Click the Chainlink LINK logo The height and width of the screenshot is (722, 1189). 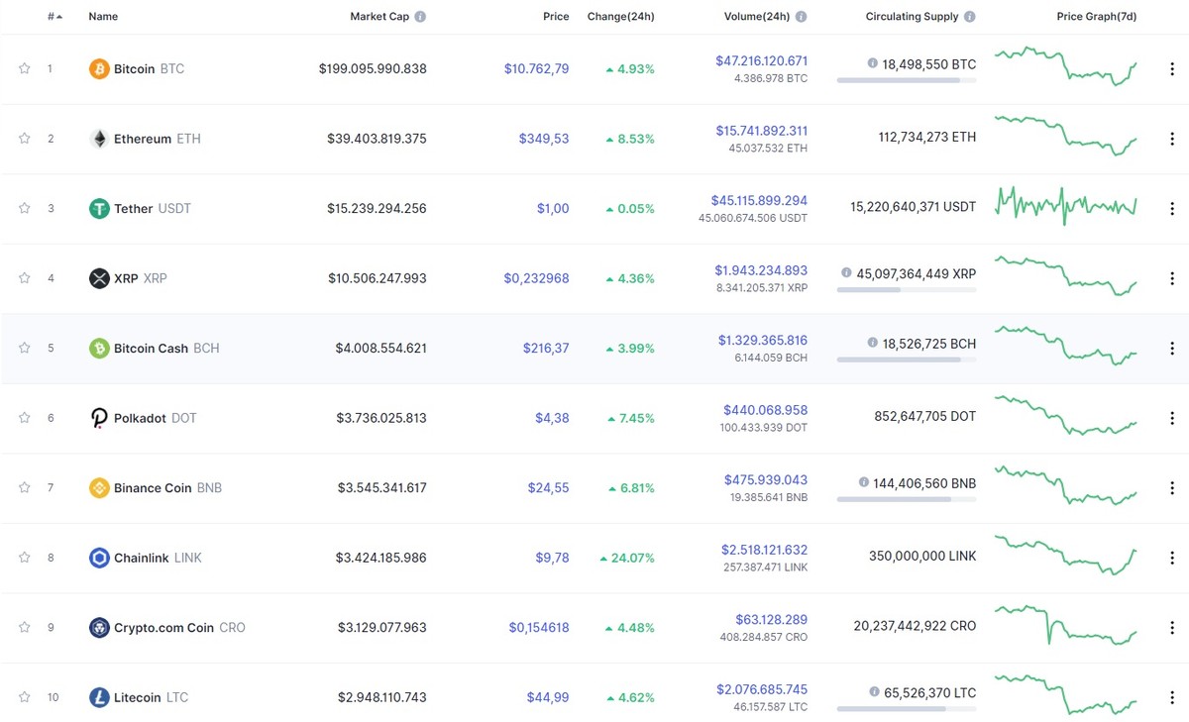coord(99,558)
